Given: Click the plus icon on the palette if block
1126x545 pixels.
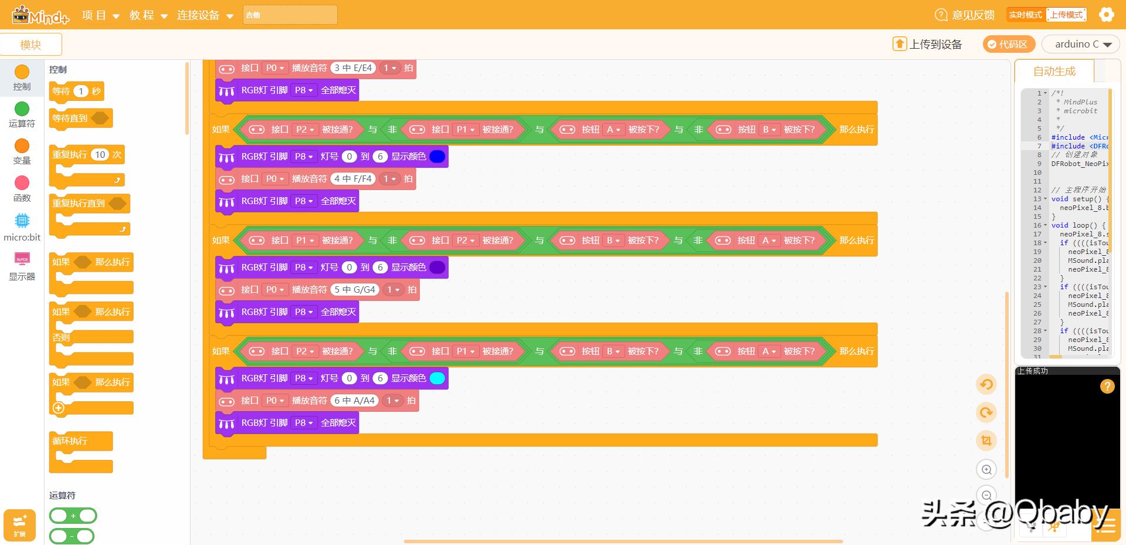Looking at the screenshot, I should [x=59, y=408].
